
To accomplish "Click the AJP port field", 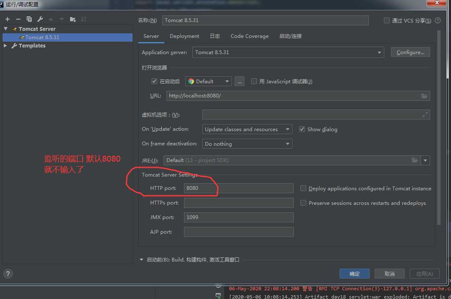I will click(x=239, y=232).
